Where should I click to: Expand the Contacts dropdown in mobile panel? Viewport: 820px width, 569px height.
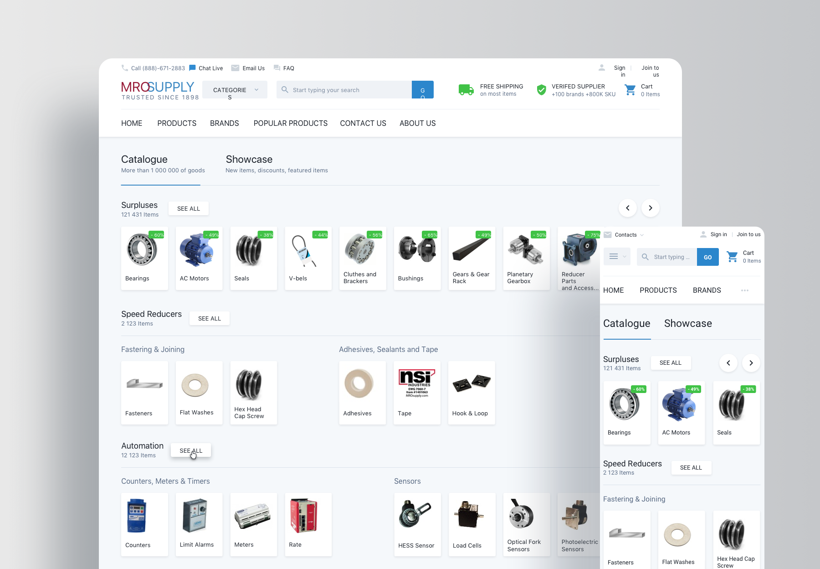(x=641, y=235)
